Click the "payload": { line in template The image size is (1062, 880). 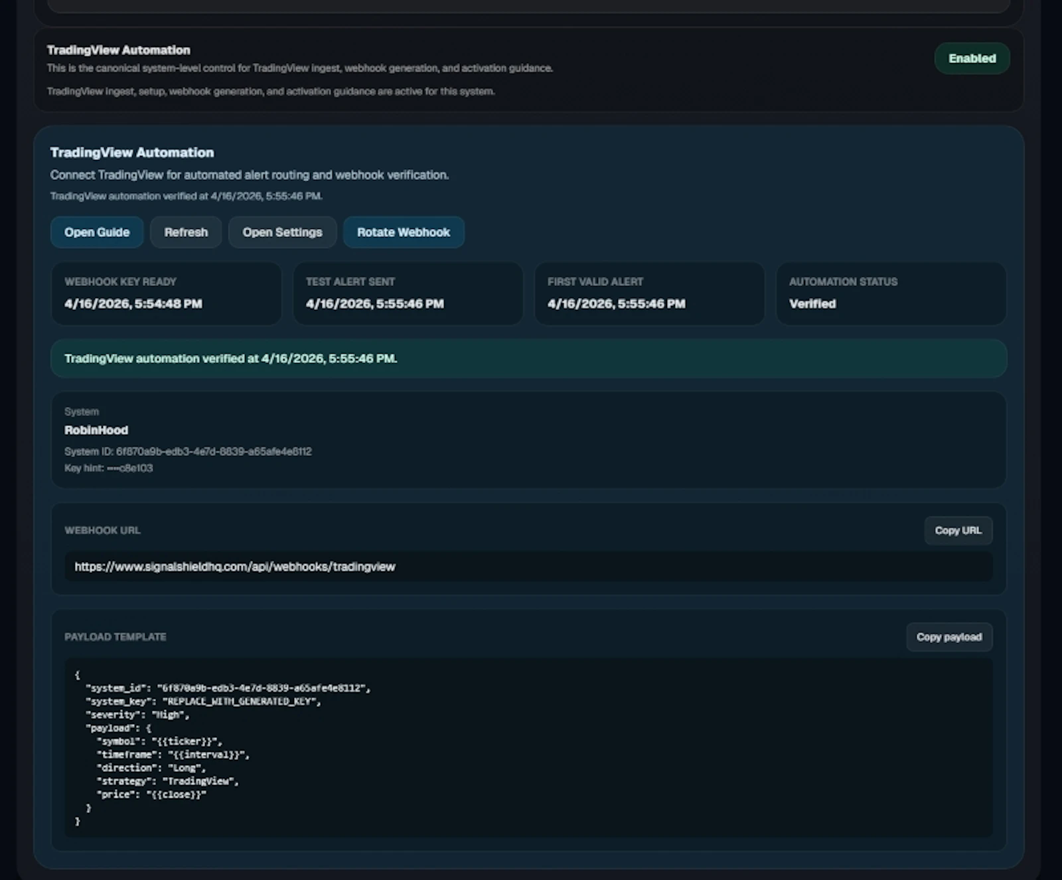(x=118, y=728)
